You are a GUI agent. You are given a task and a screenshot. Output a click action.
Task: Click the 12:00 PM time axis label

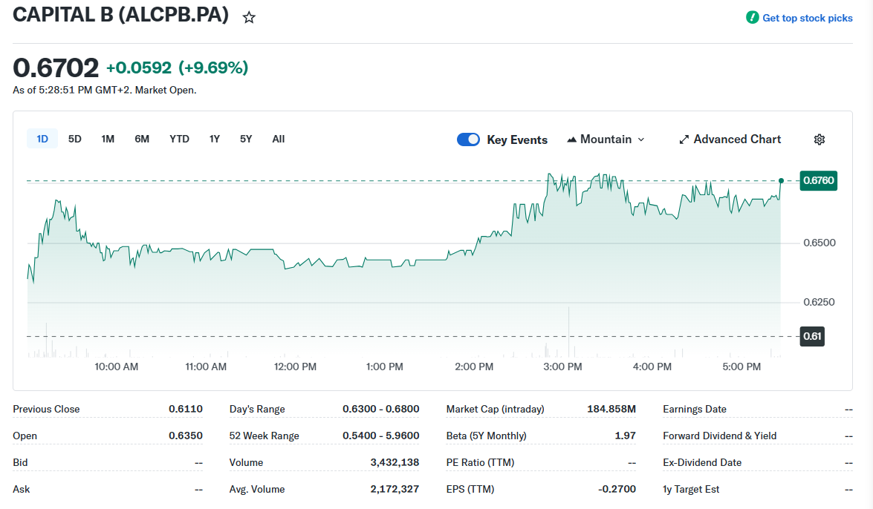coord(295,367)
